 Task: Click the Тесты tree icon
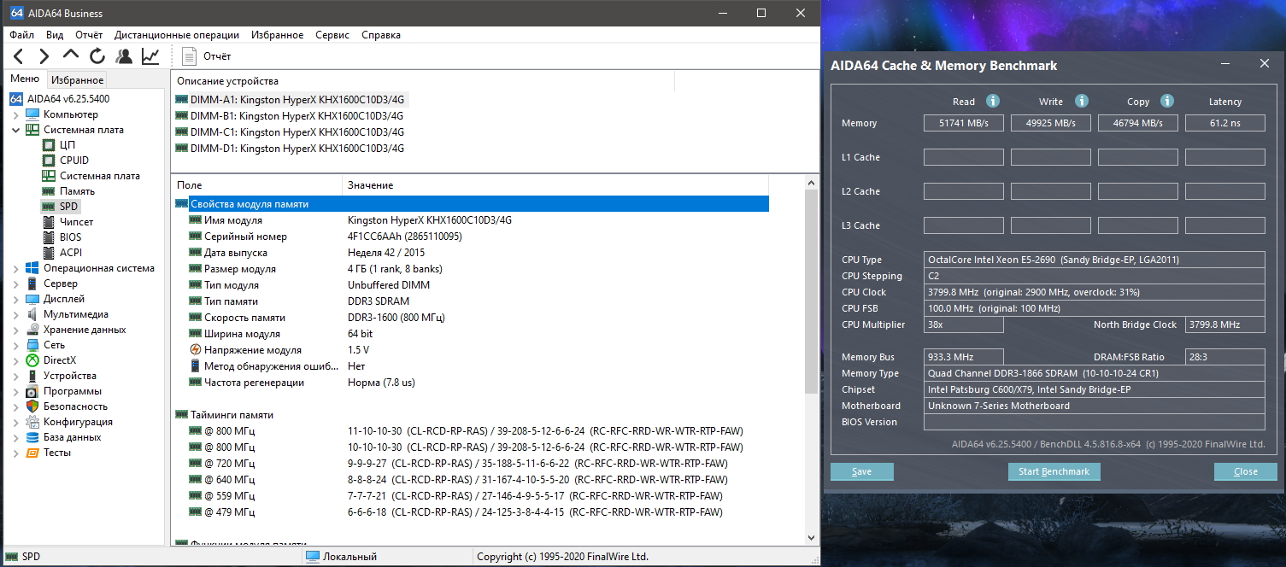click(32, 453)
